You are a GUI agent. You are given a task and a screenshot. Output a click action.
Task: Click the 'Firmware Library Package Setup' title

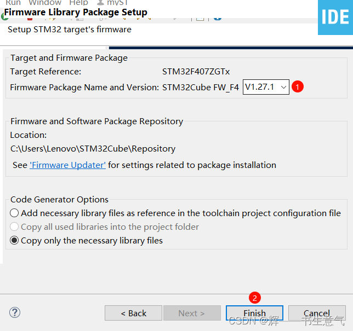76,12
